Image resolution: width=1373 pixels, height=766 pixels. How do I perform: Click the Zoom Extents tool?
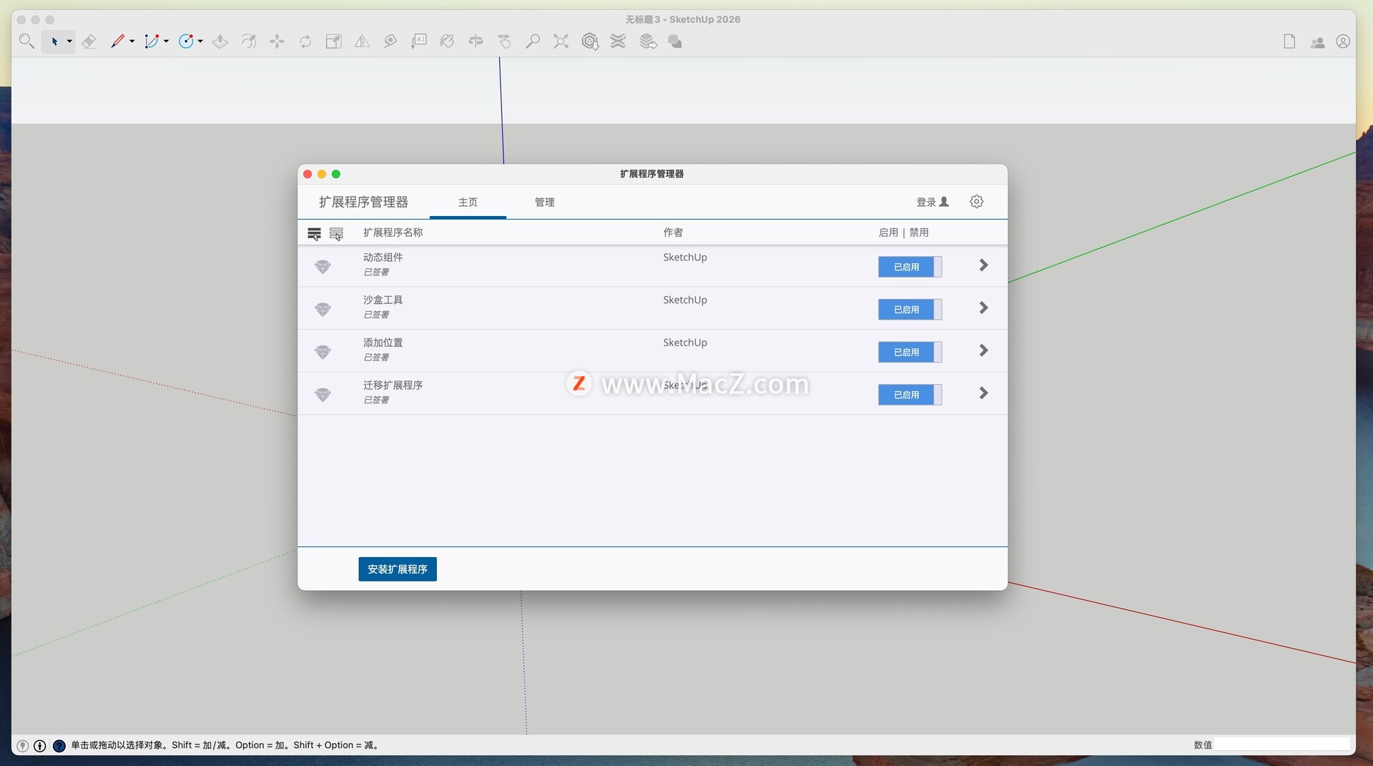point(561,41)
